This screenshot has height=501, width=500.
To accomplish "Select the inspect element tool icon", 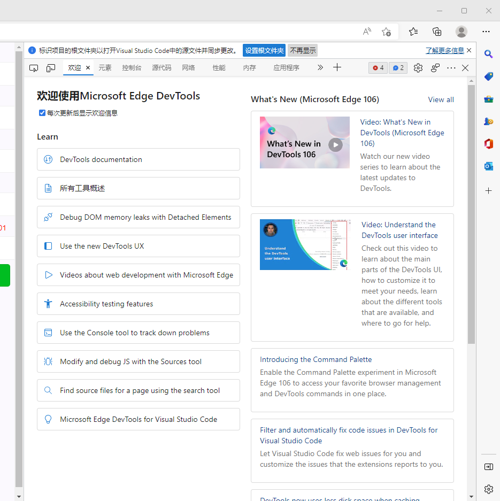I will [x=34, y=68].
